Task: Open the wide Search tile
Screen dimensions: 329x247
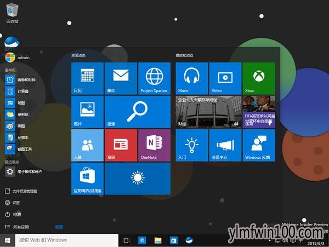Action: pos(138,112)
